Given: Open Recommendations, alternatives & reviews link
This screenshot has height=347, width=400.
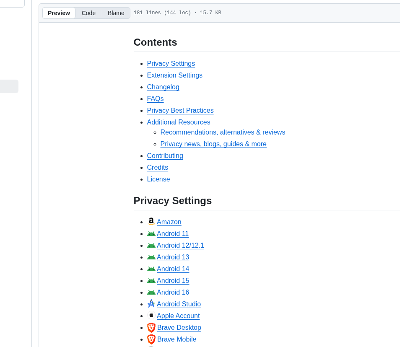Looking at the screenshot, I should [x=223, y=132].
